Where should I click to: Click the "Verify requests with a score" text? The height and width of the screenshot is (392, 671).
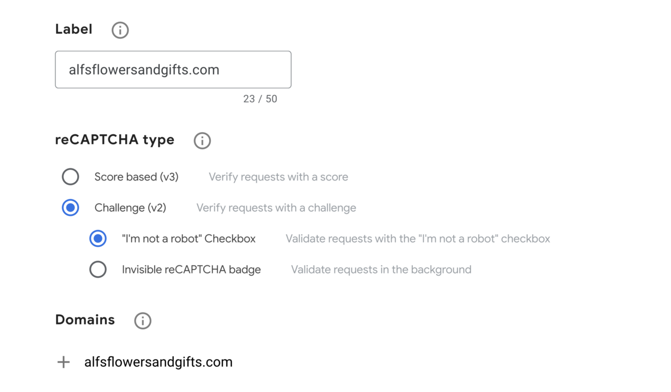click(x=278, y=177)
